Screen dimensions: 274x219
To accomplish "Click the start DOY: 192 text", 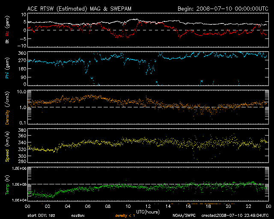I will point(41,216).
